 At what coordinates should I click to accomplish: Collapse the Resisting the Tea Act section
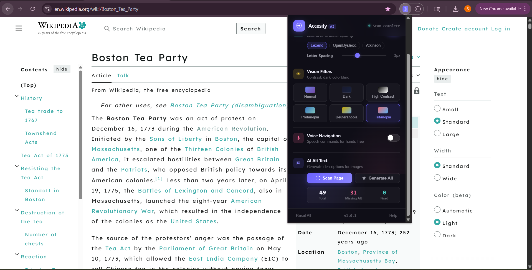(x=17, y=166)
